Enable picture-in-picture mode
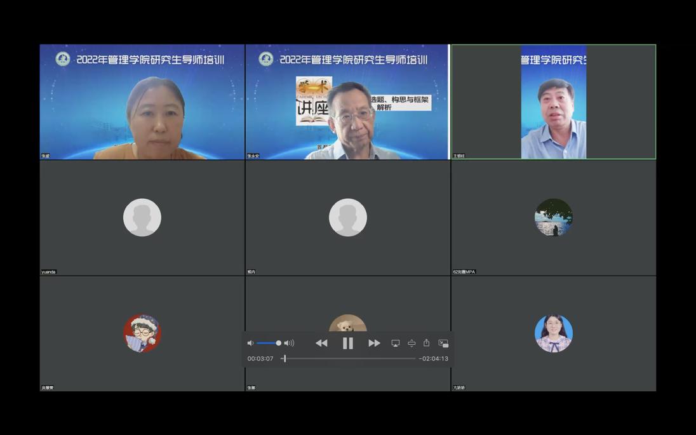 click(x=443, y=343)
